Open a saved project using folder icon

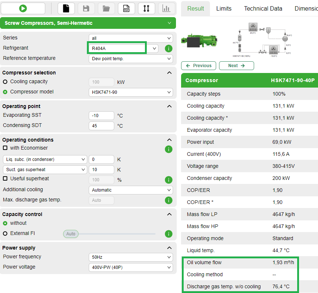click(x=106, y=8)
